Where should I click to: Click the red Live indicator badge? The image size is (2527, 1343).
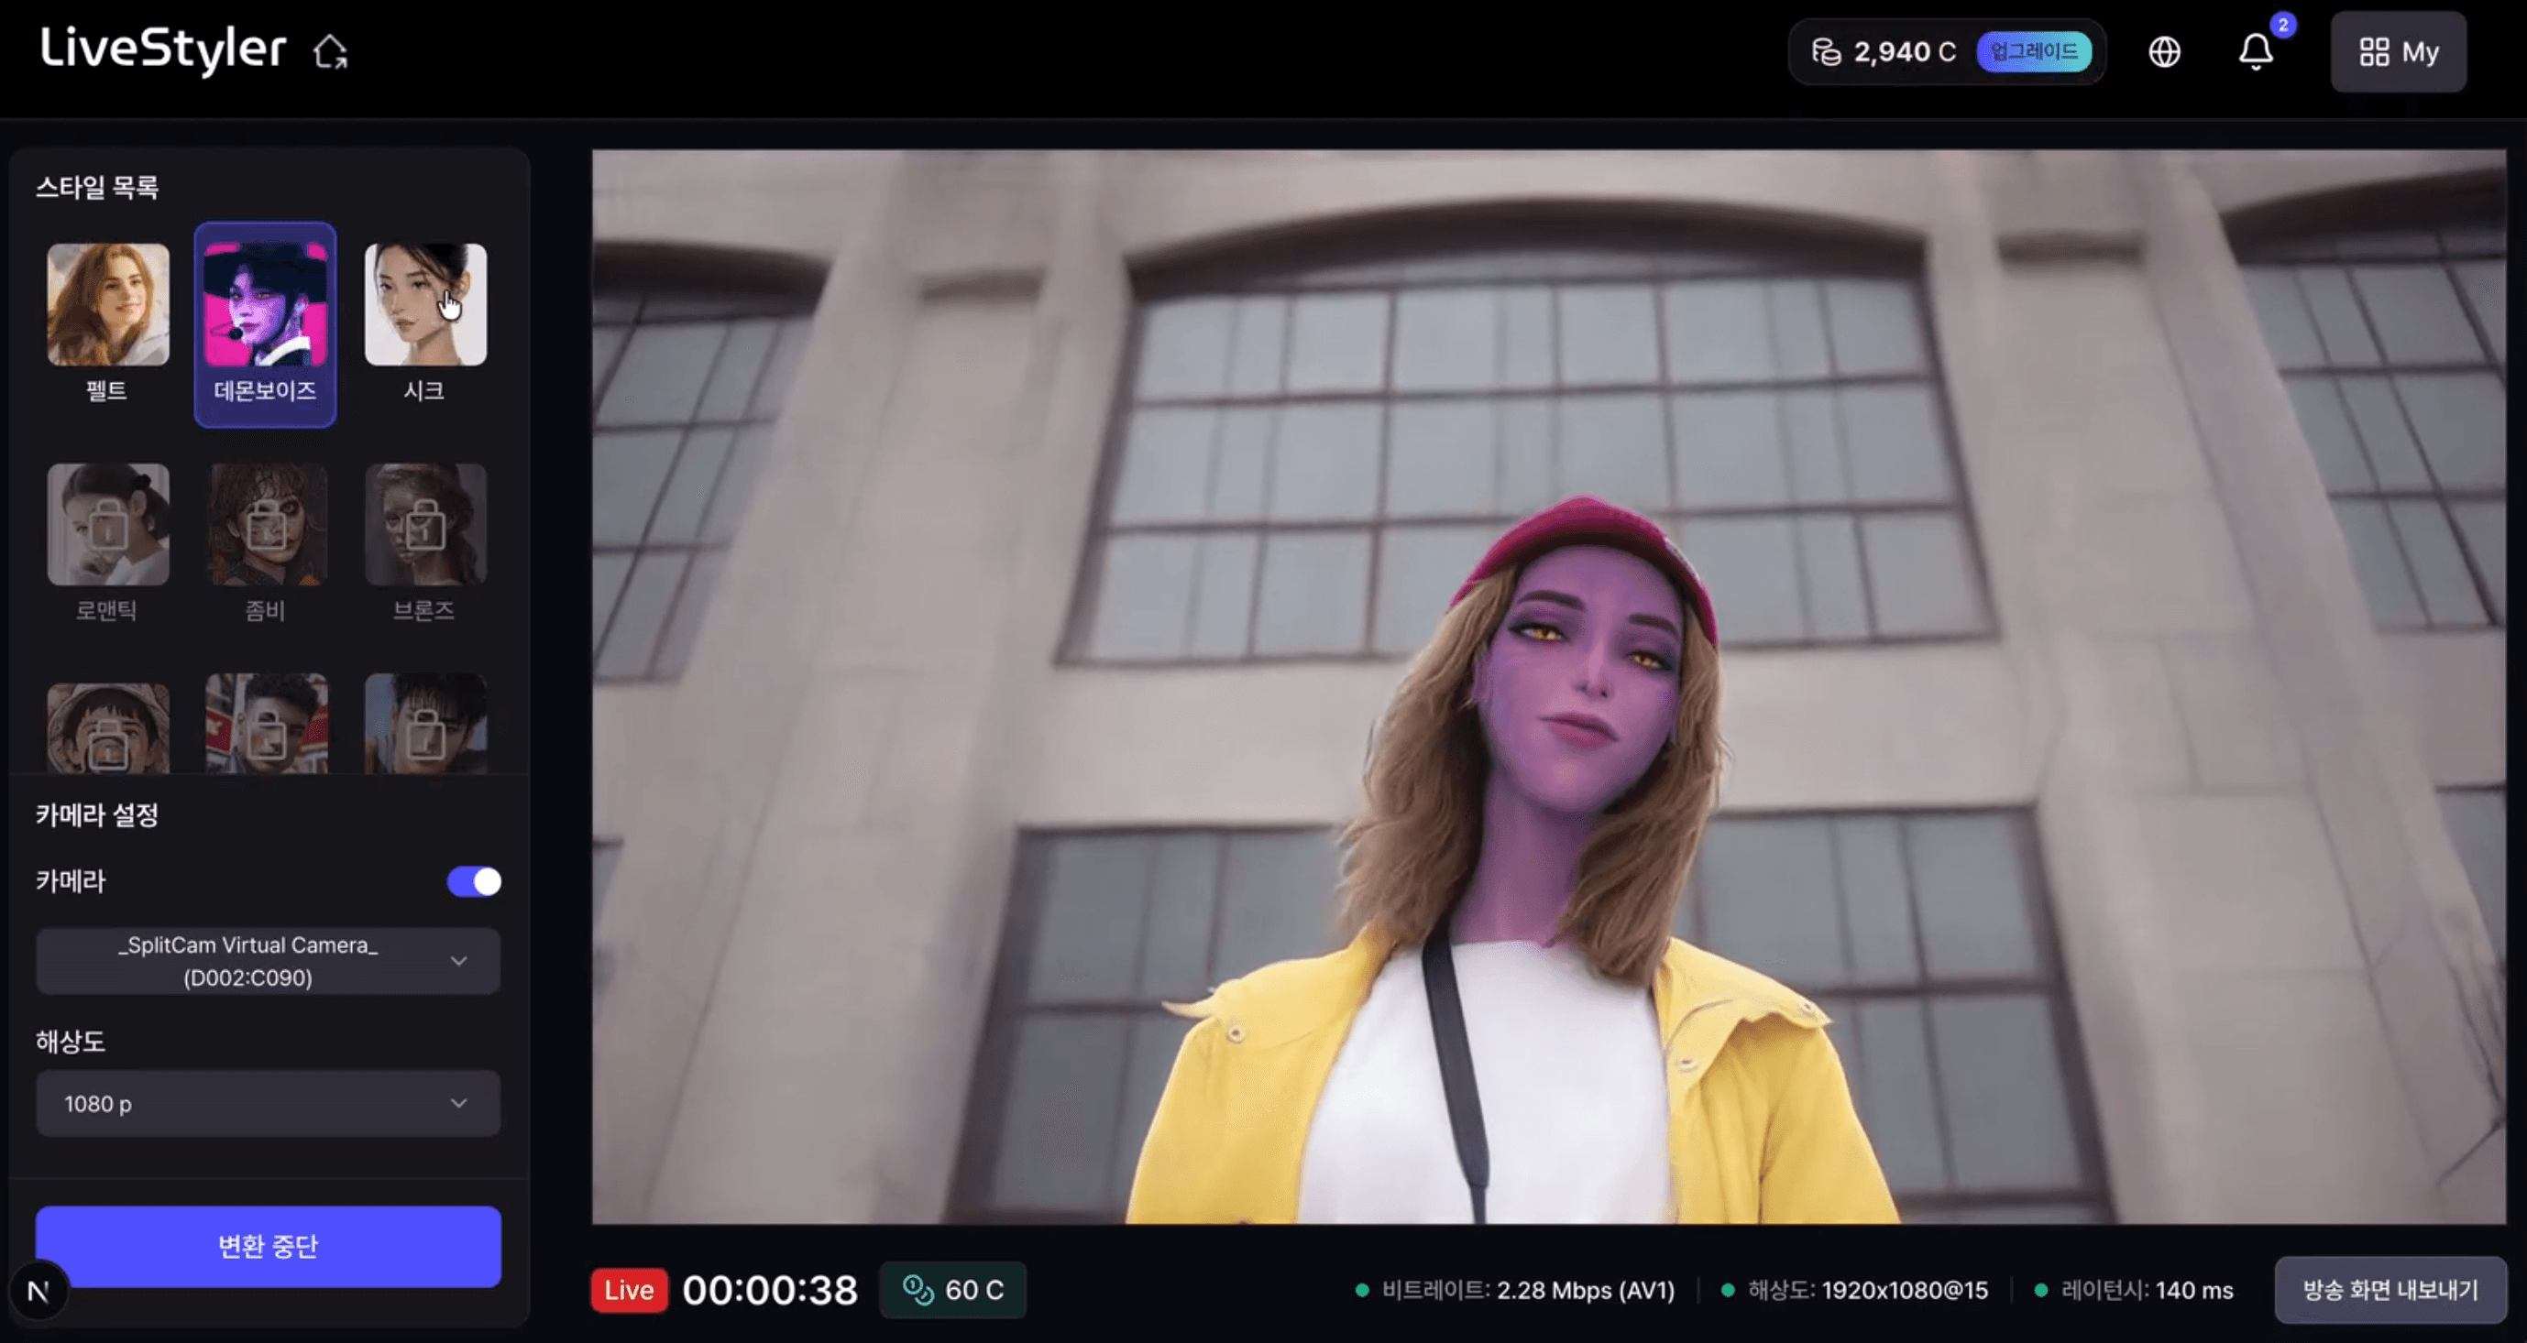629,1290
